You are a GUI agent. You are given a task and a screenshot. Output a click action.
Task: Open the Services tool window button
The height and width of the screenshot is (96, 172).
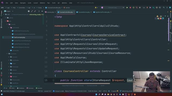click(x=39, y=88)
